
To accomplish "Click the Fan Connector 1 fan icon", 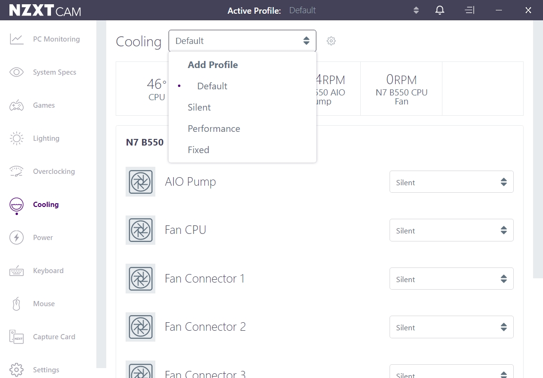I will pyautogui.click(x=140, y=279).
